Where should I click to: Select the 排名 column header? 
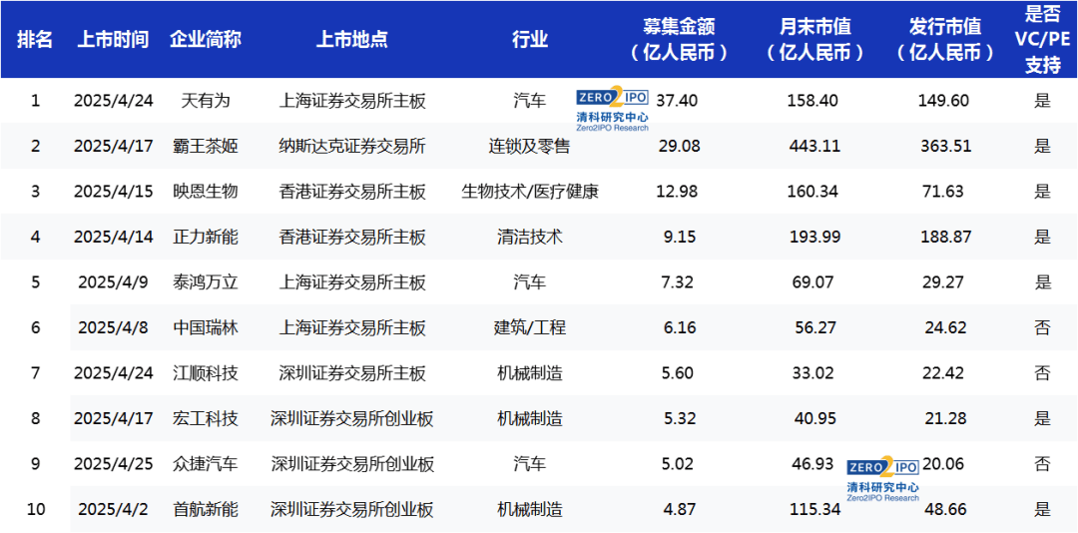35,39
